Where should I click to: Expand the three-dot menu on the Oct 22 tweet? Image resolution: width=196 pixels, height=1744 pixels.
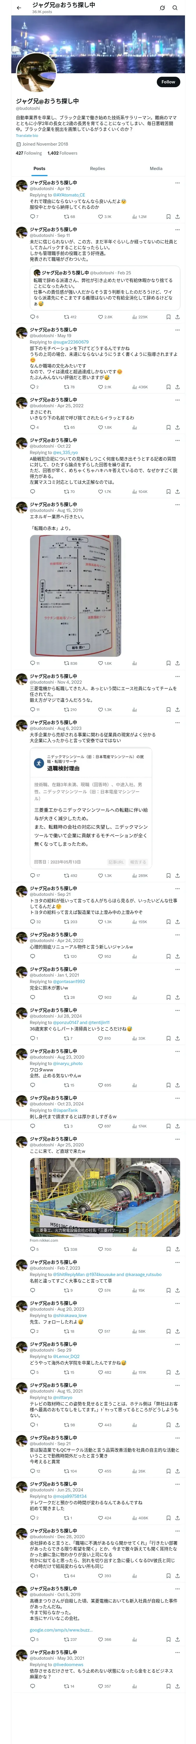click(177, 440)
